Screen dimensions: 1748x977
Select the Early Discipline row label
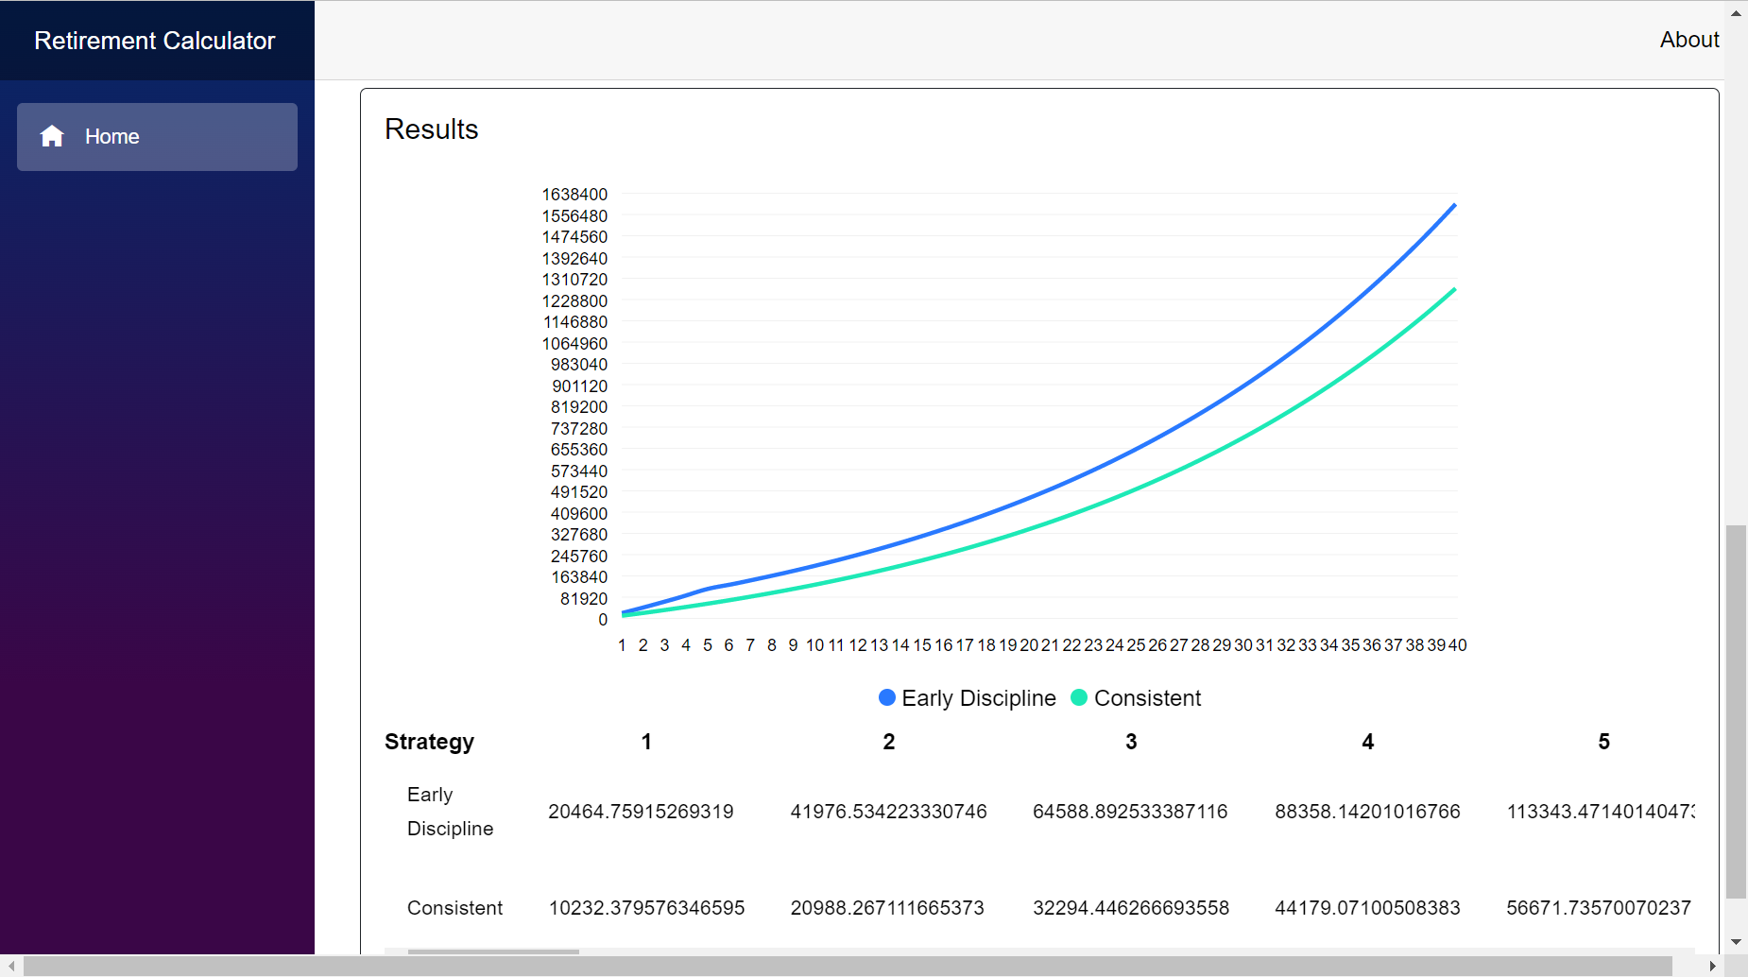point(450,812)
